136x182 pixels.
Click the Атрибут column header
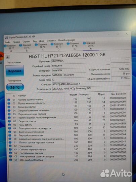22,96
